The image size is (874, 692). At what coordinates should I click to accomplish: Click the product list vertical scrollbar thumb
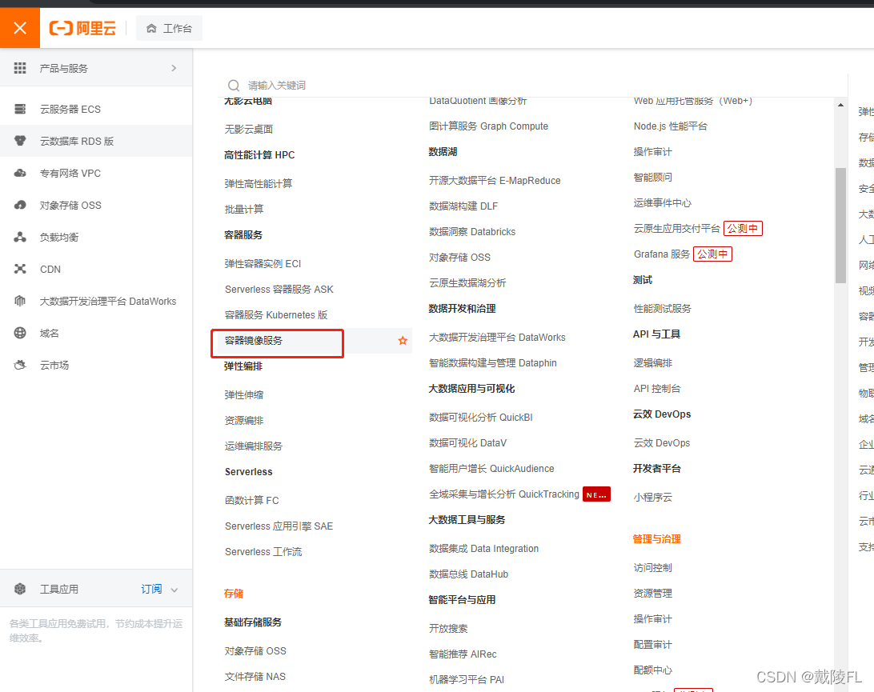tap(840, 225)
